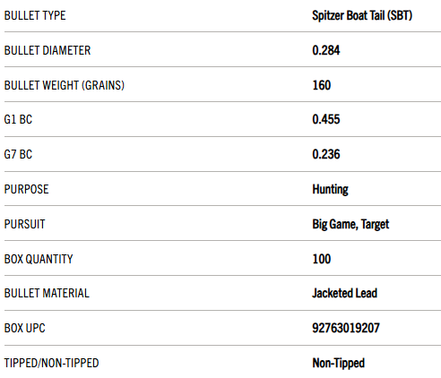
Task: Click the BULLET WEIGHT (GRAINS) label
Action: tap(65, 85)
